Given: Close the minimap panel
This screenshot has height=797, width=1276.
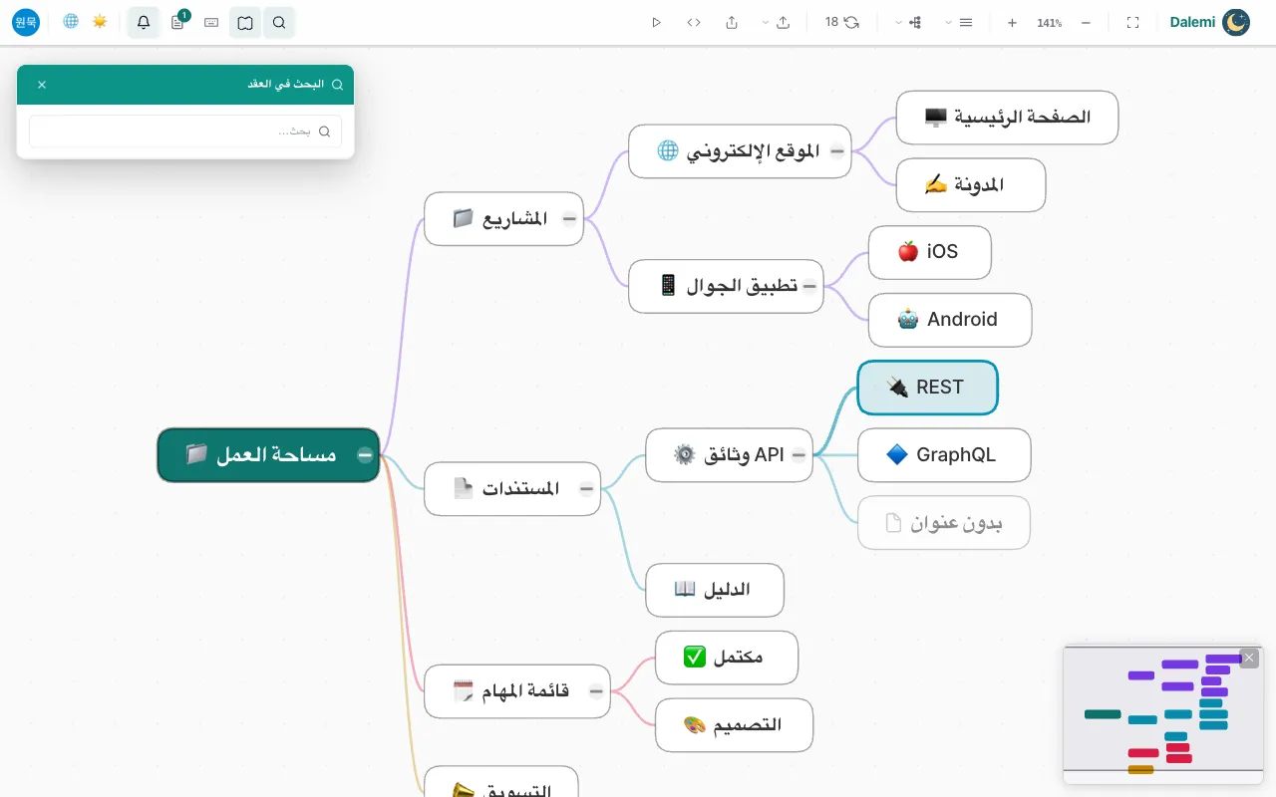Looking at the screenshot, I should coord(1249,659).
